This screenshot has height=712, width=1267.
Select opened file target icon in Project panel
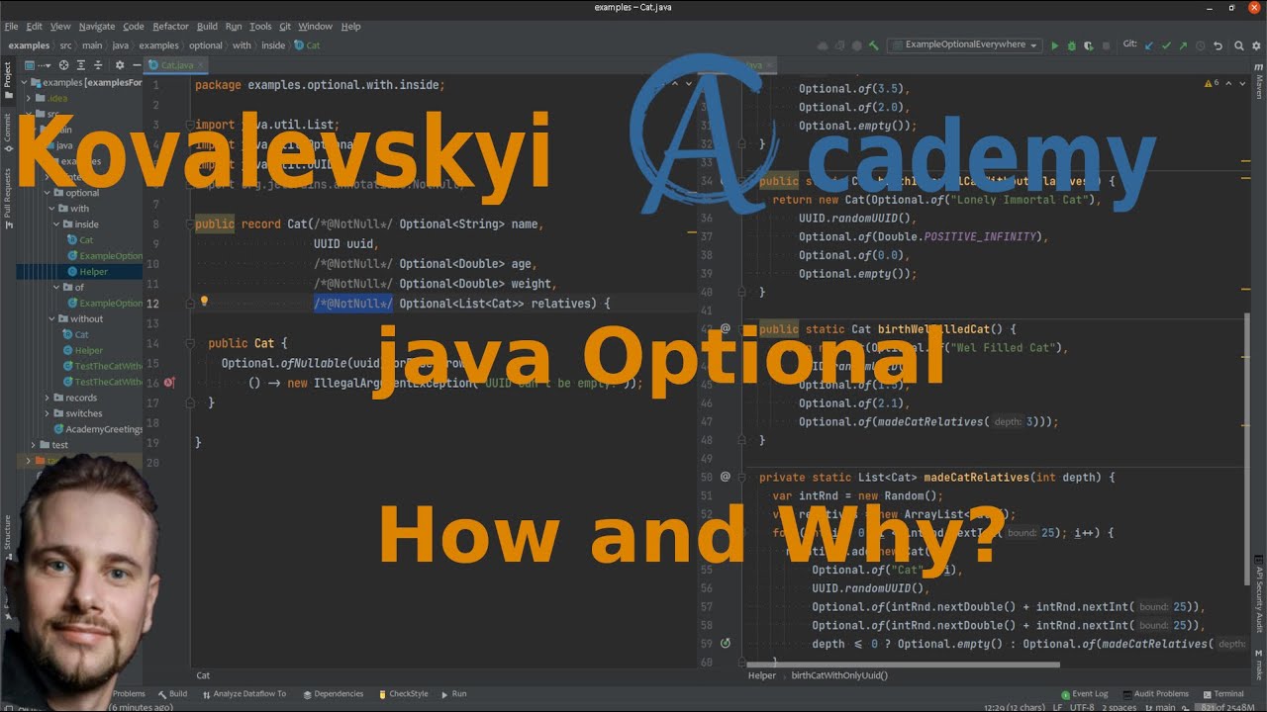click(63, 65)
